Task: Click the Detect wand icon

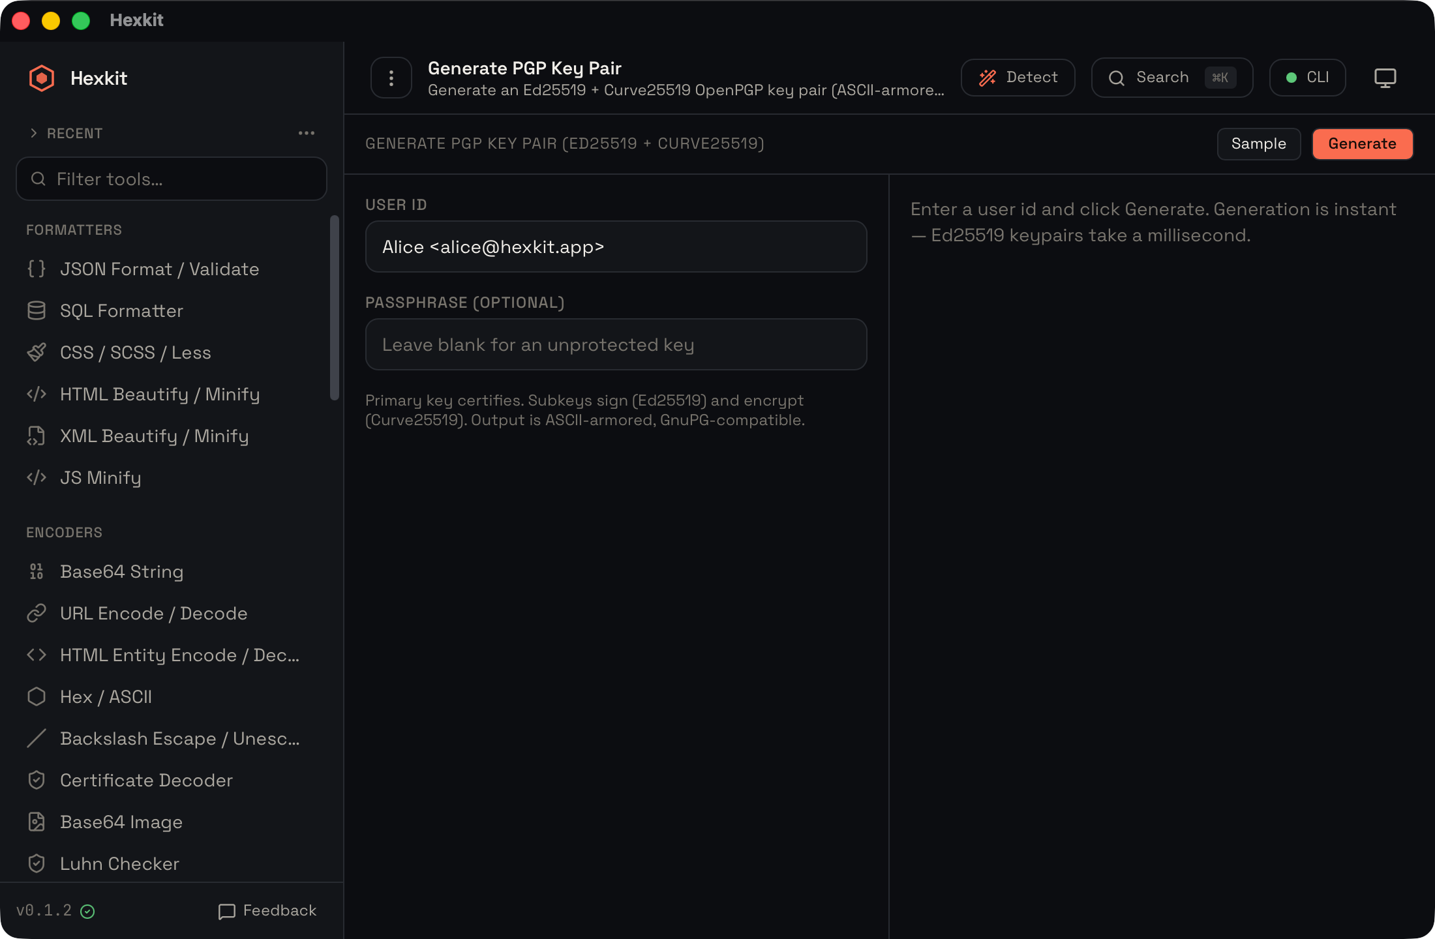Action: pos(988,78)
